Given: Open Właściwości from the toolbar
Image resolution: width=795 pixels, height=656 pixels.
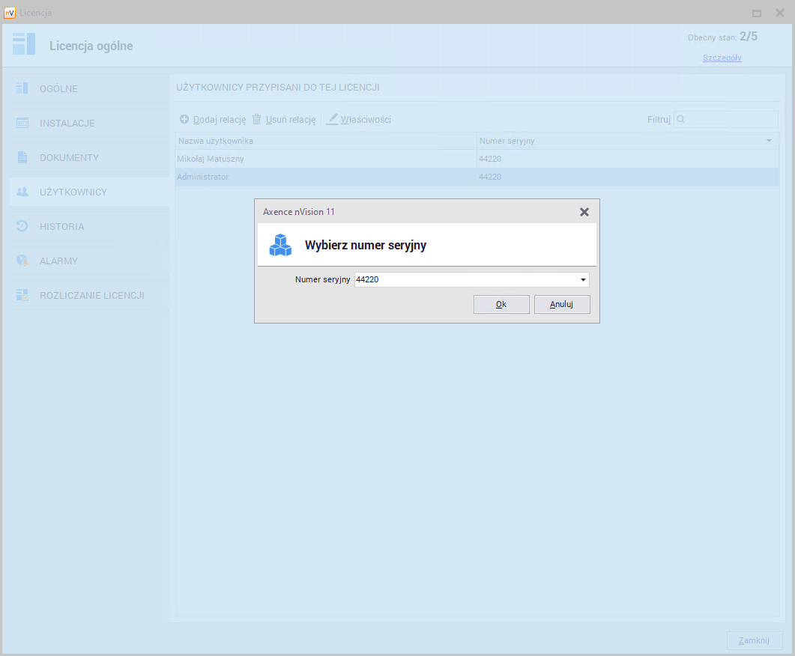Looking at the screenshot, I should (359, 120).
